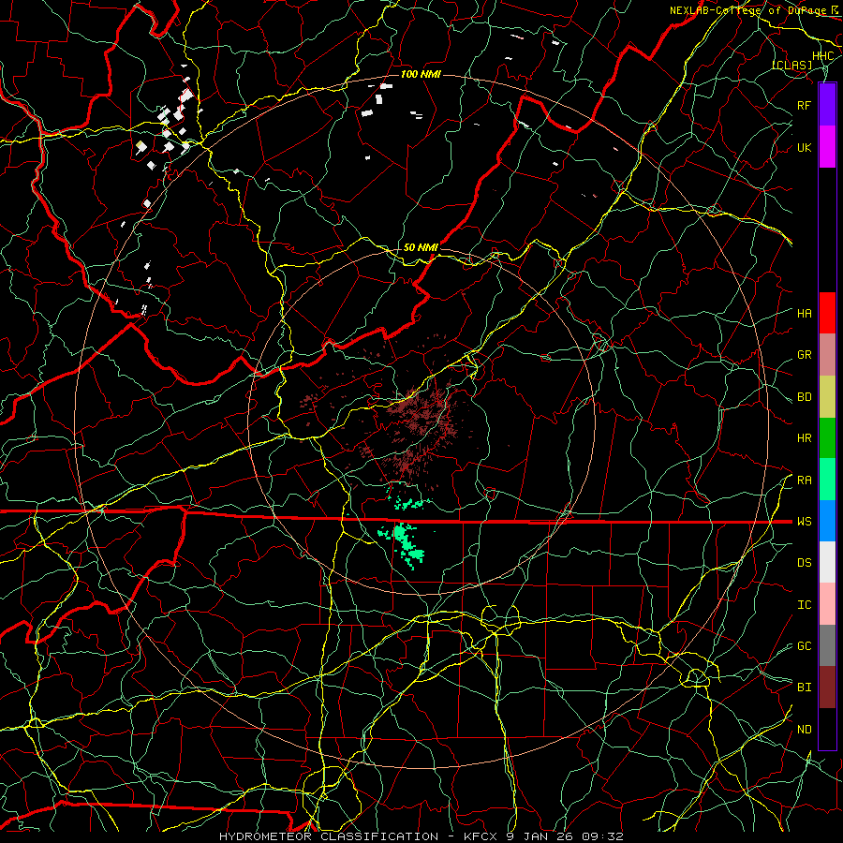Click the BD yellow legend swatch

[x=827, y=396]
